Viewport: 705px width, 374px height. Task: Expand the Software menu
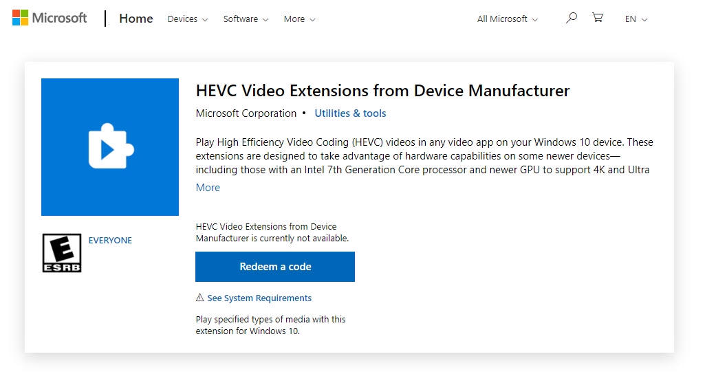click(x=246, y=19)
